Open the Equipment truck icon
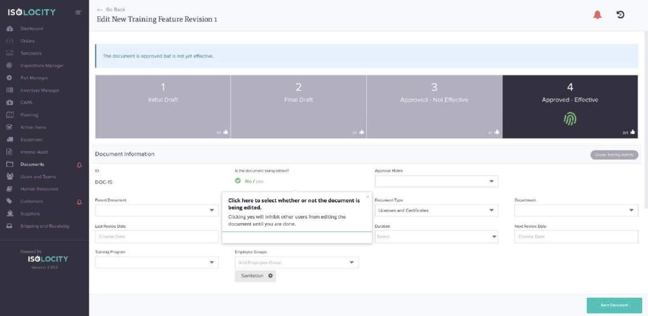 (x=10, y=140)
